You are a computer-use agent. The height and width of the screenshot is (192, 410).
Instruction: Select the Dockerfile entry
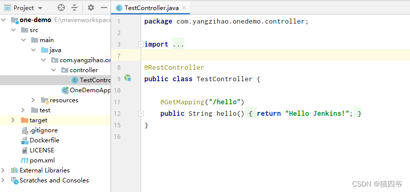coord(44,140)
